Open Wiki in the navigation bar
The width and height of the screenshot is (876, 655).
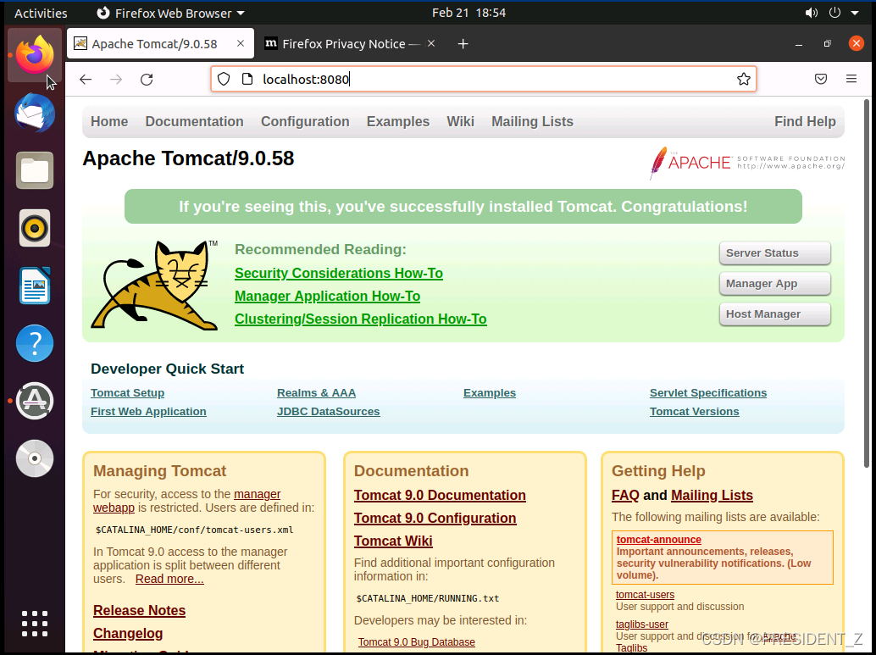[x=460, y=121]
